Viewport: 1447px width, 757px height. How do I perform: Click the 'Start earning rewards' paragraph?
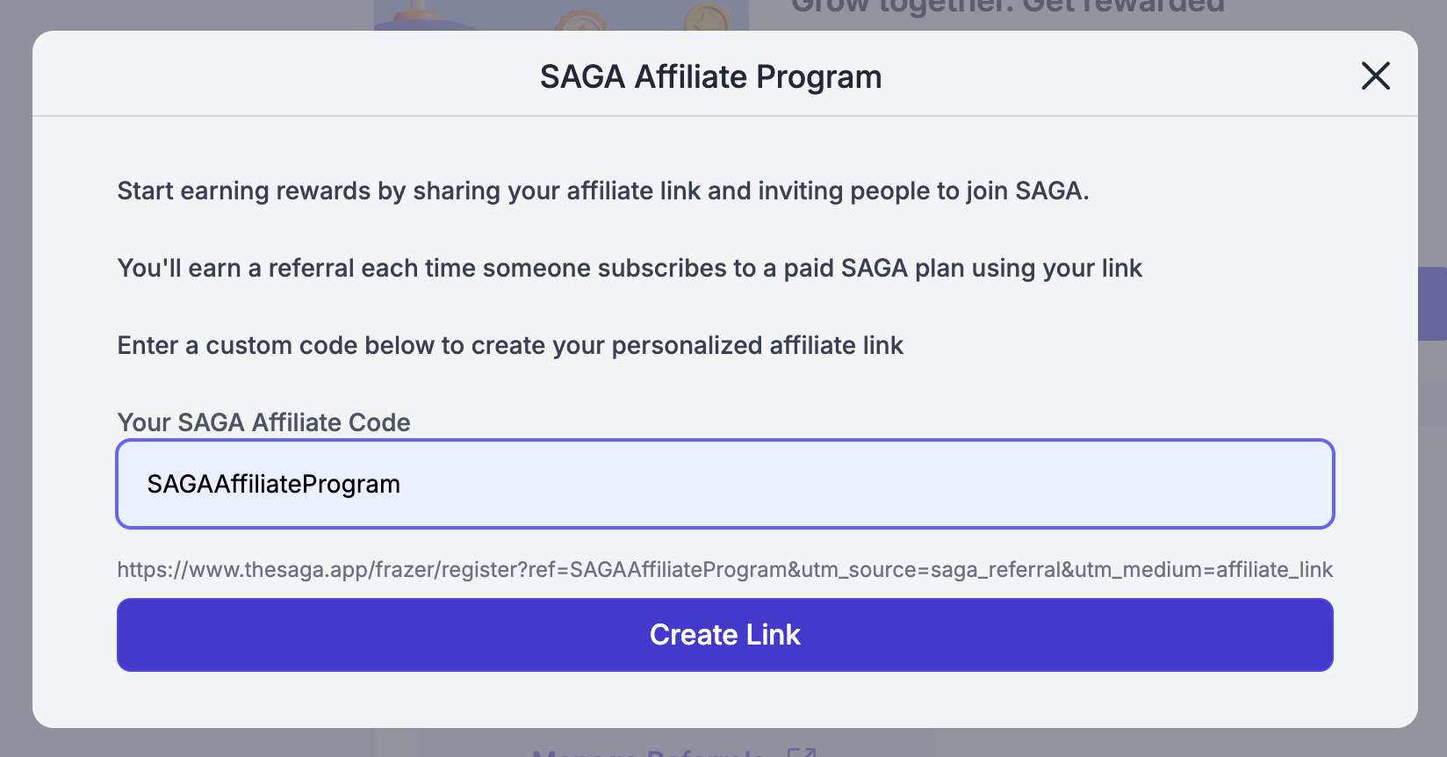pos(602,191)
